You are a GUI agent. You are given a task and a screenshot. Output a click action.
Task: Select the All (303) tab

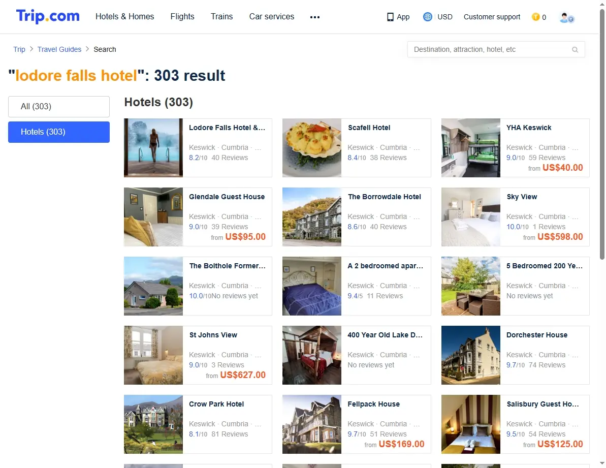(x=59, y=107)
